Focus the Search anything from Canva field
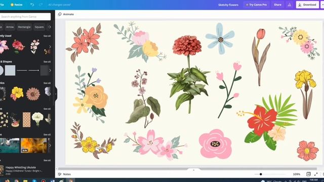 click(25, 17)
